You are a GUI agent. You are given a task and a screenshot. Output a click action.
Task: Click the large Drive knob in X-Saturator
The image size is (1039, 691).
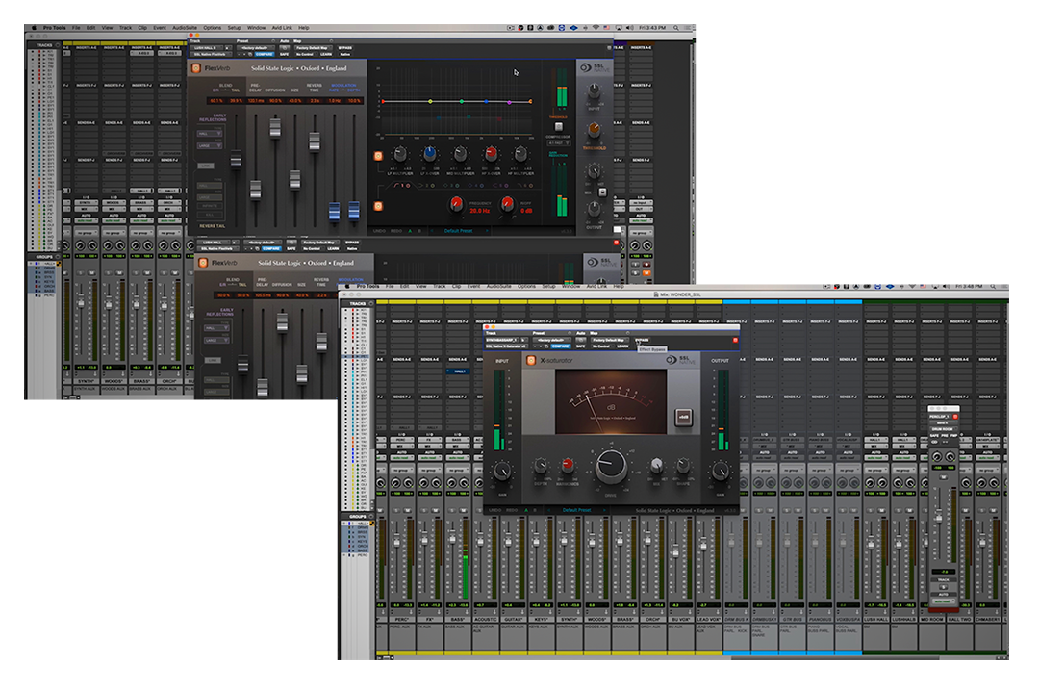pos(610,465)
